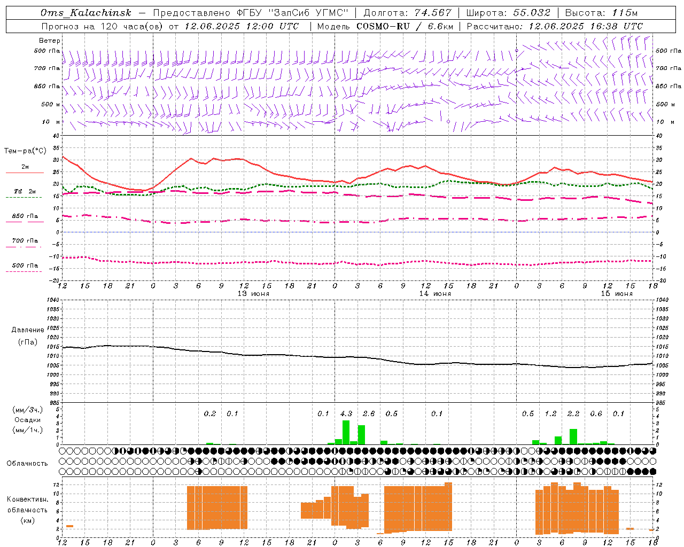Click the Тем-ра(°C) panel label
The height and width of the screenshot is (547, 684).
tap(25, 151)
